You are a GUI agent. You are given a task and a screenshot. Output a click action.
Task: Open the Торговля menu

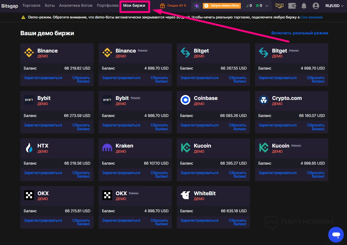pyautogui.click(x=31, y=5)
